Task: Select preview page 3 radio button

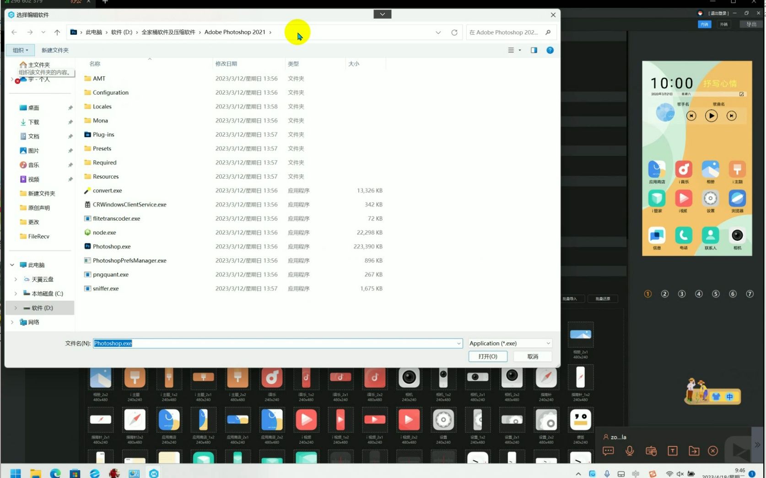Action: click(x=682, y=294)
